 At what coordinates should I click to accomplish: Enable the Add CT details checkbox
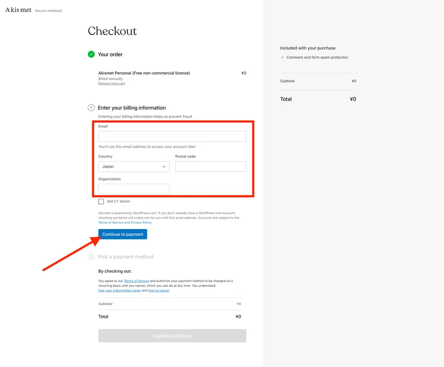click(x=101, y=201)
